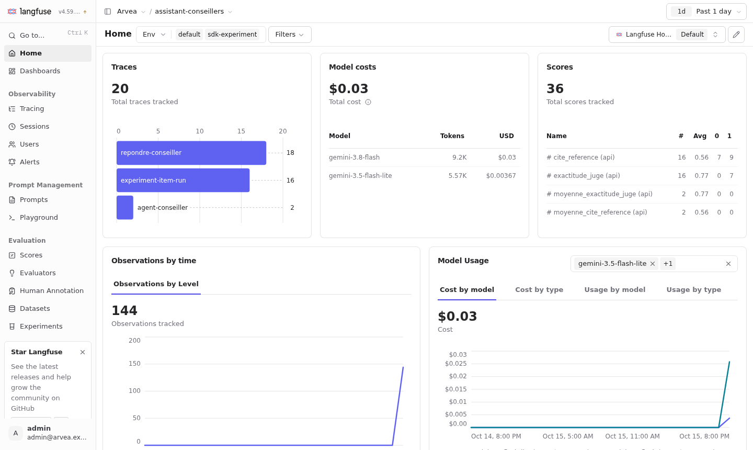Click the v4.59 version label
Screen dimensions: 753x450
(69, 12)
